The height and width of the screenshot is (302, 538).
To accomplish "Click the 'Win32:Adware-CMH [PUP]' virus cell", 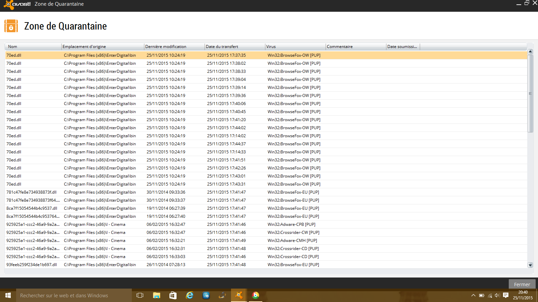I will [292, 241].
